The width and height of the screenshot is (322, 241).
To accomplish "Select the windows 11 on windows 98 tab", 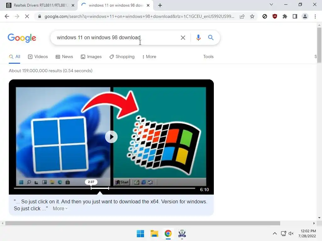I will pos(115,6).
